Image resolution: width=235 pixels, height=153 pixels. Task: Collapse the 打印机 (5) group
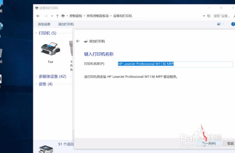(36, 33)
